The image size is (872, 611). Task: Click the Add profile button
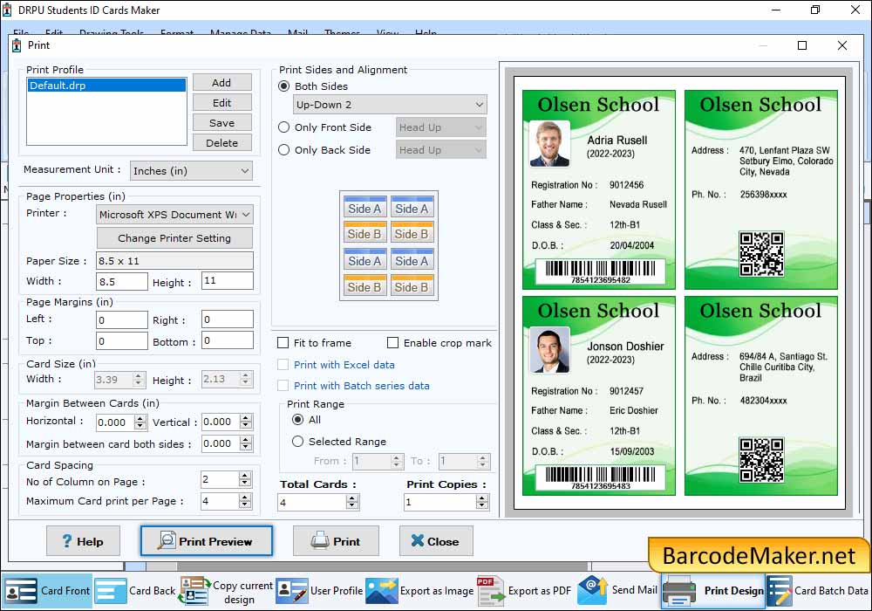pos(221,82)
